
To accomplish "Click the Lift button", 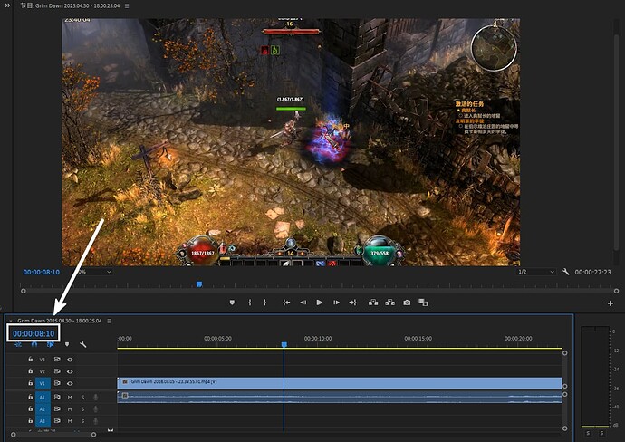I will click(x=373, y=303).
